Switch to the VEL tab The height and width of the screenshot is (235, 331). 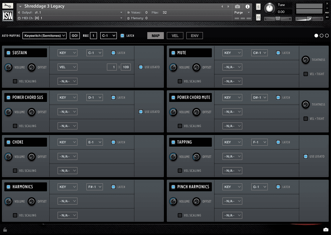[175, 35]
